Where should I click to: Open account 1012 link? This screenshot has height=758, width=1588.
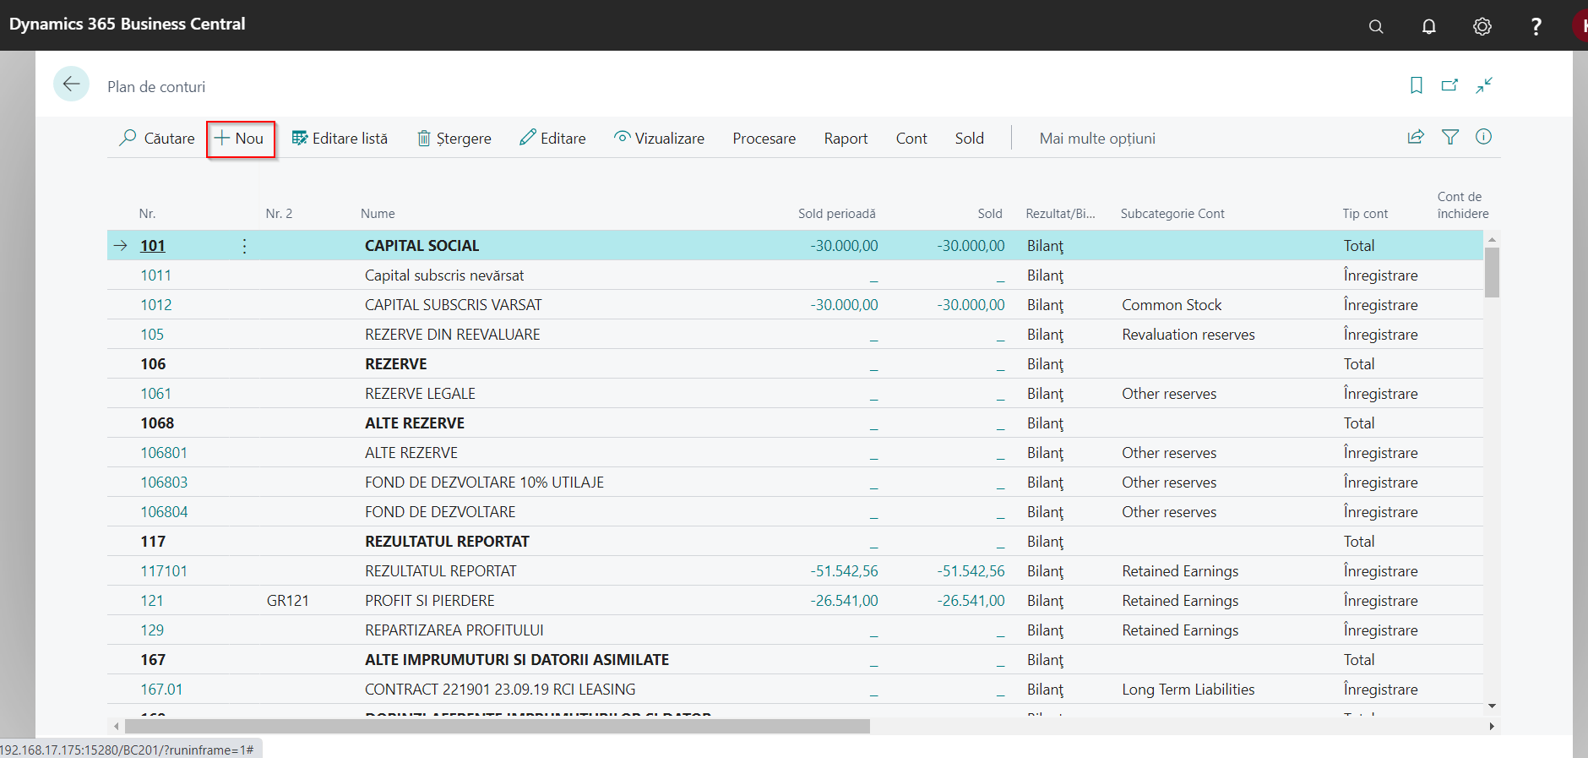coord(155,305)
